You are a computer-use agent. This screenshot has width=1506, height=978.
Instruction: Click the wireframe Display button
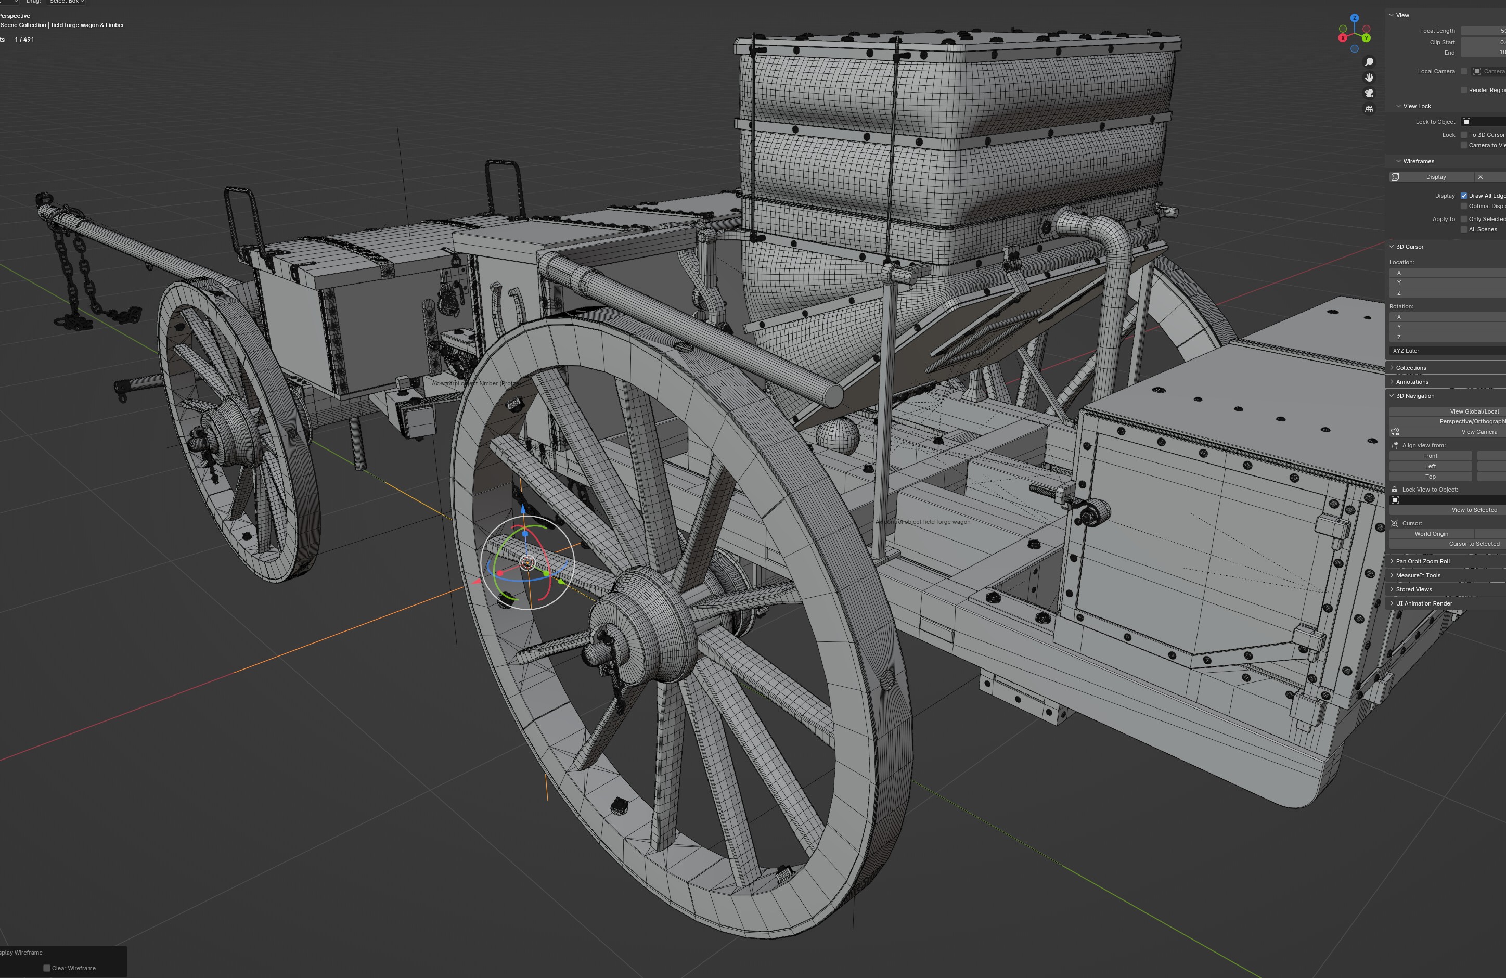pos(1435,177)
